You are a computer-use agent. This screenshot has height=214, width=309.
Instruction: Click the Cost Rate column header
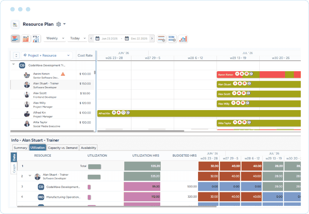(85, 55)
